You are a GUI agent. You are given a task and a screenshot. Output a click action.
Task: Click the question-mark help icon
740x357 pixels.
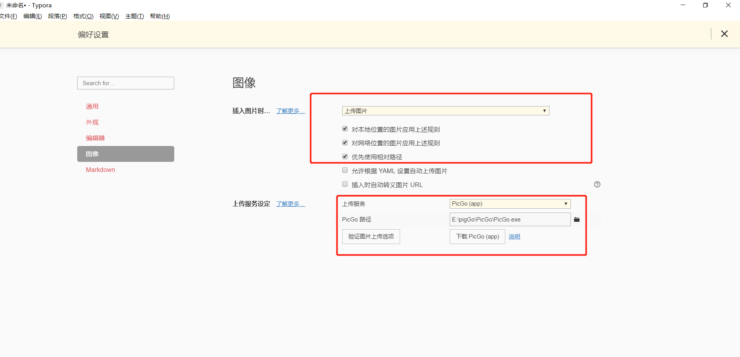coord(597,184)
